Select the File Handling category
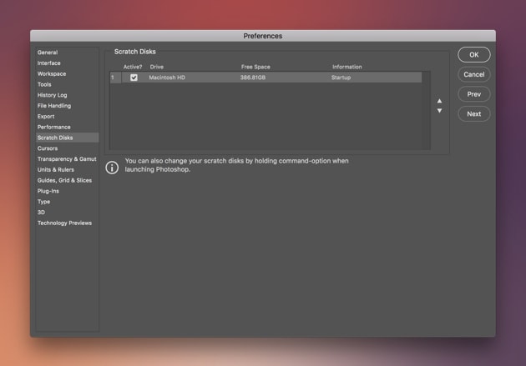The height and width of the screenshot is (366, 526). [x=54, y=106]
